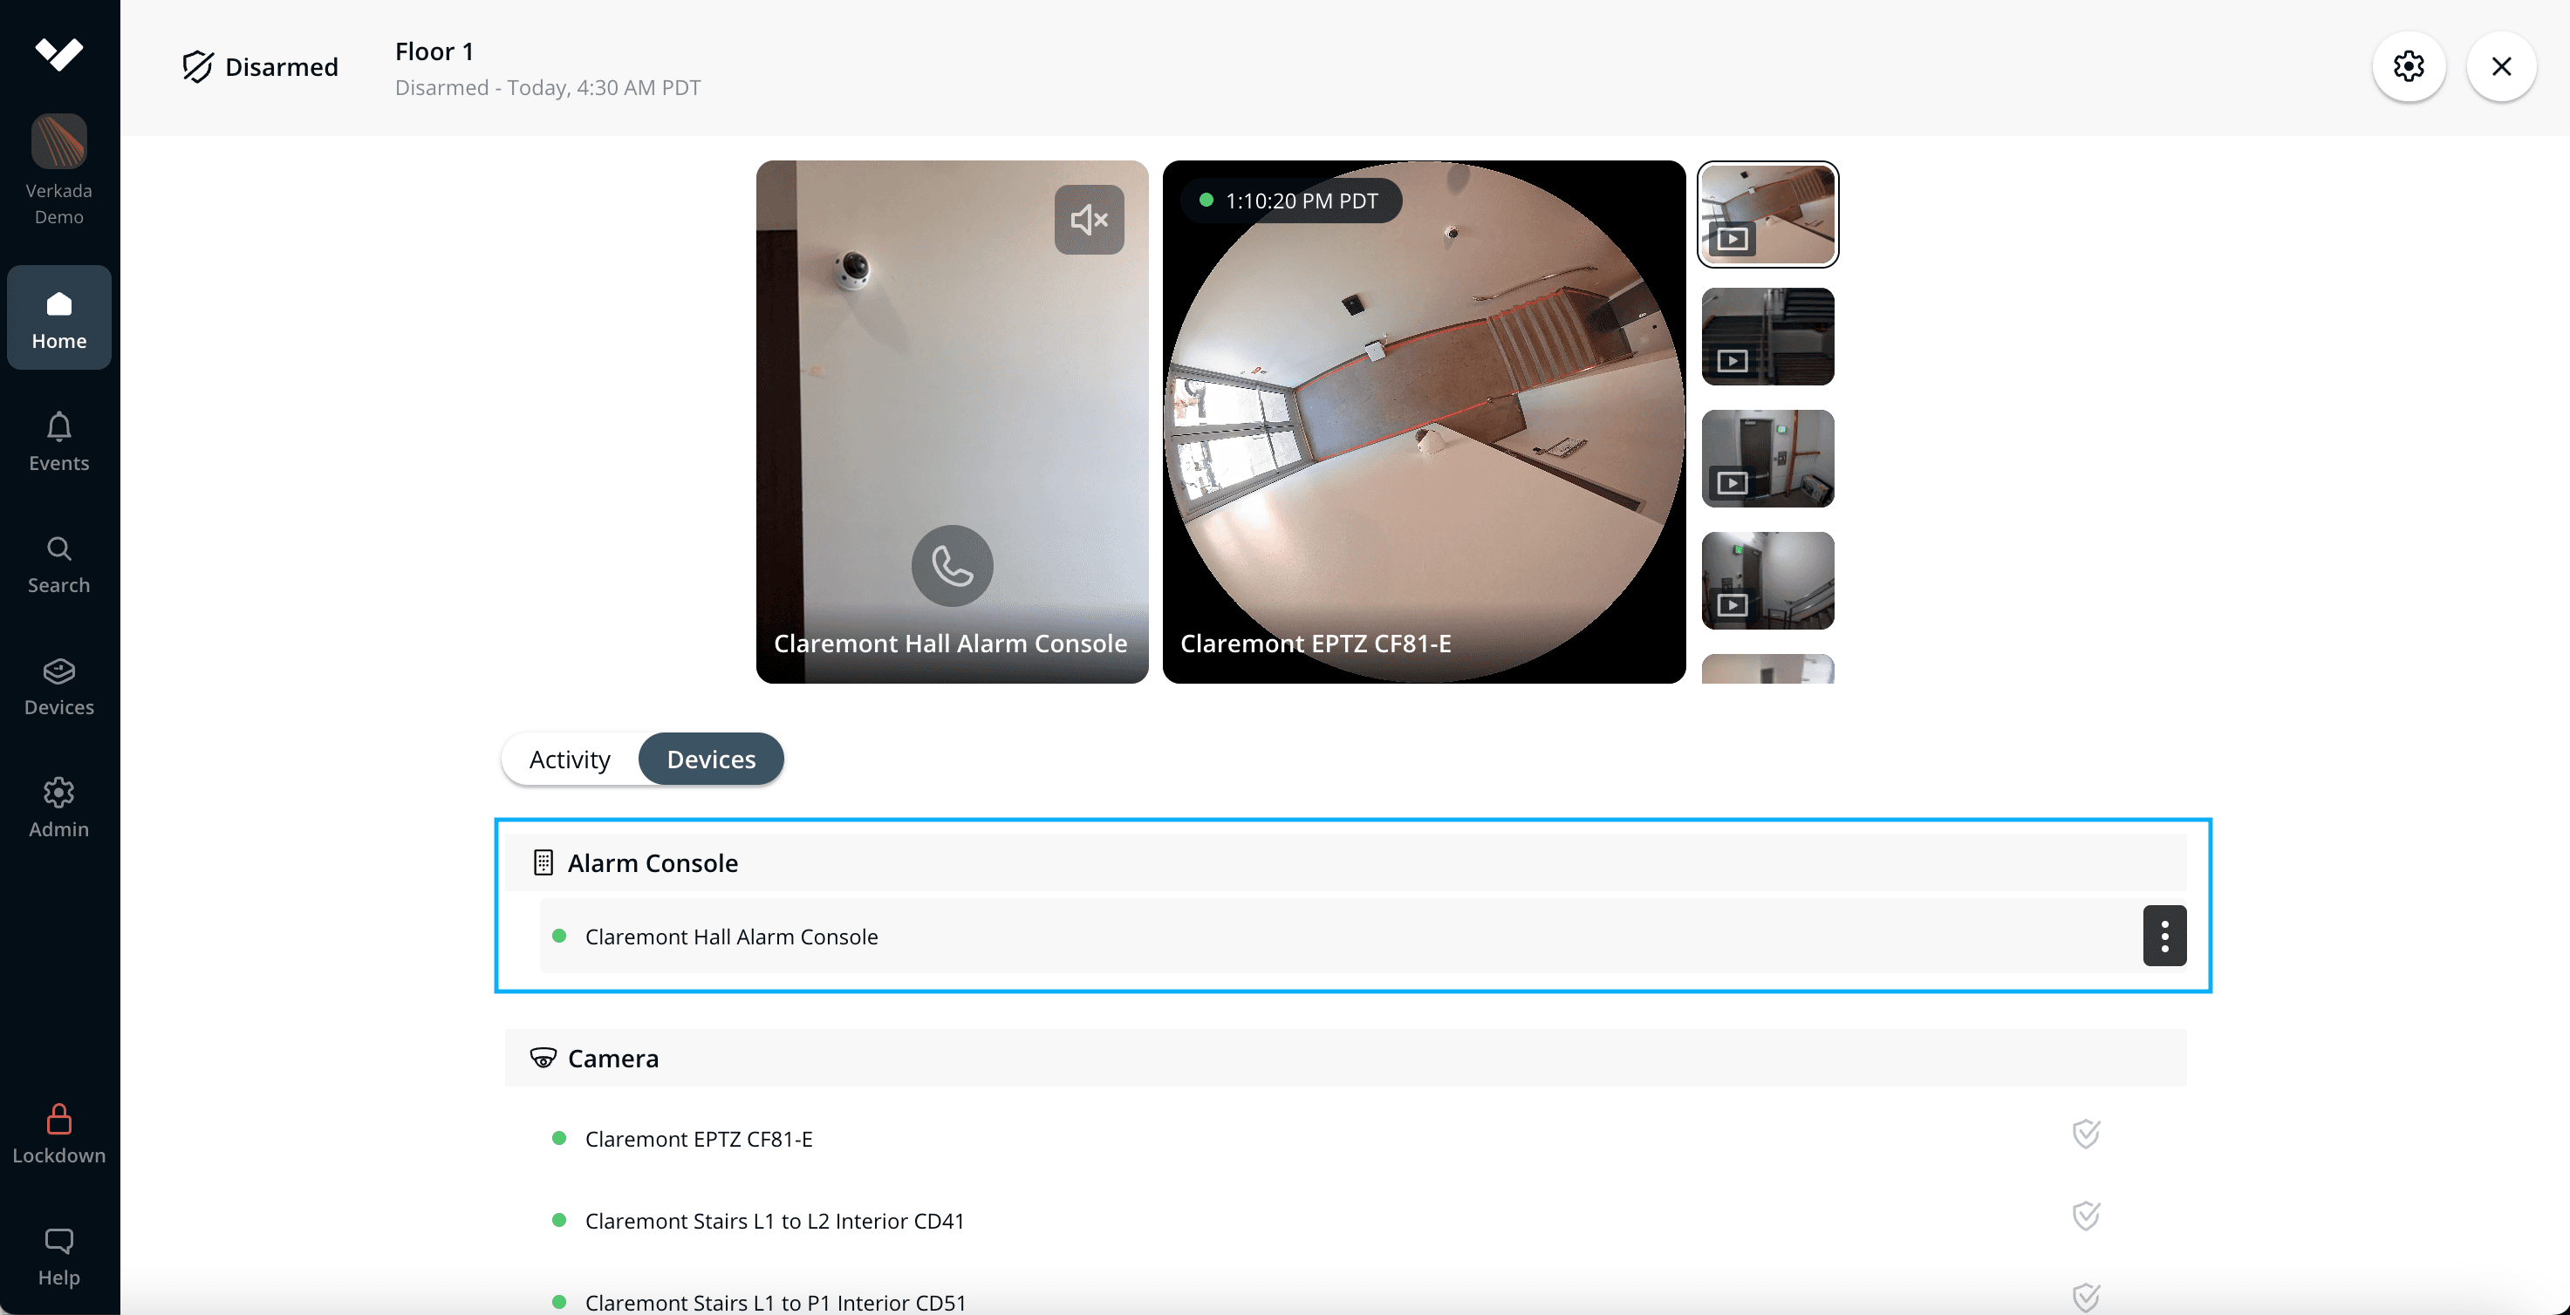
Task: Select the second camera thumbnail
Action: (x=1767, y=337)
